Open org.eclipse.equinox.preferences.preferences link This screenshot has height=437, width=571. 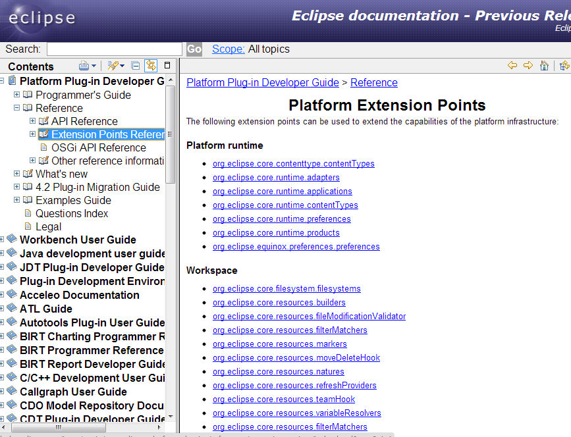pos(296,247)
